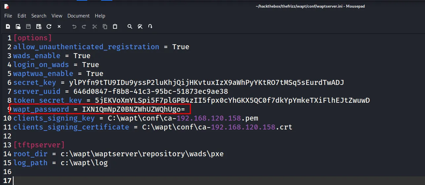
Task: Click the undo arrow icon
Action: 74,26
